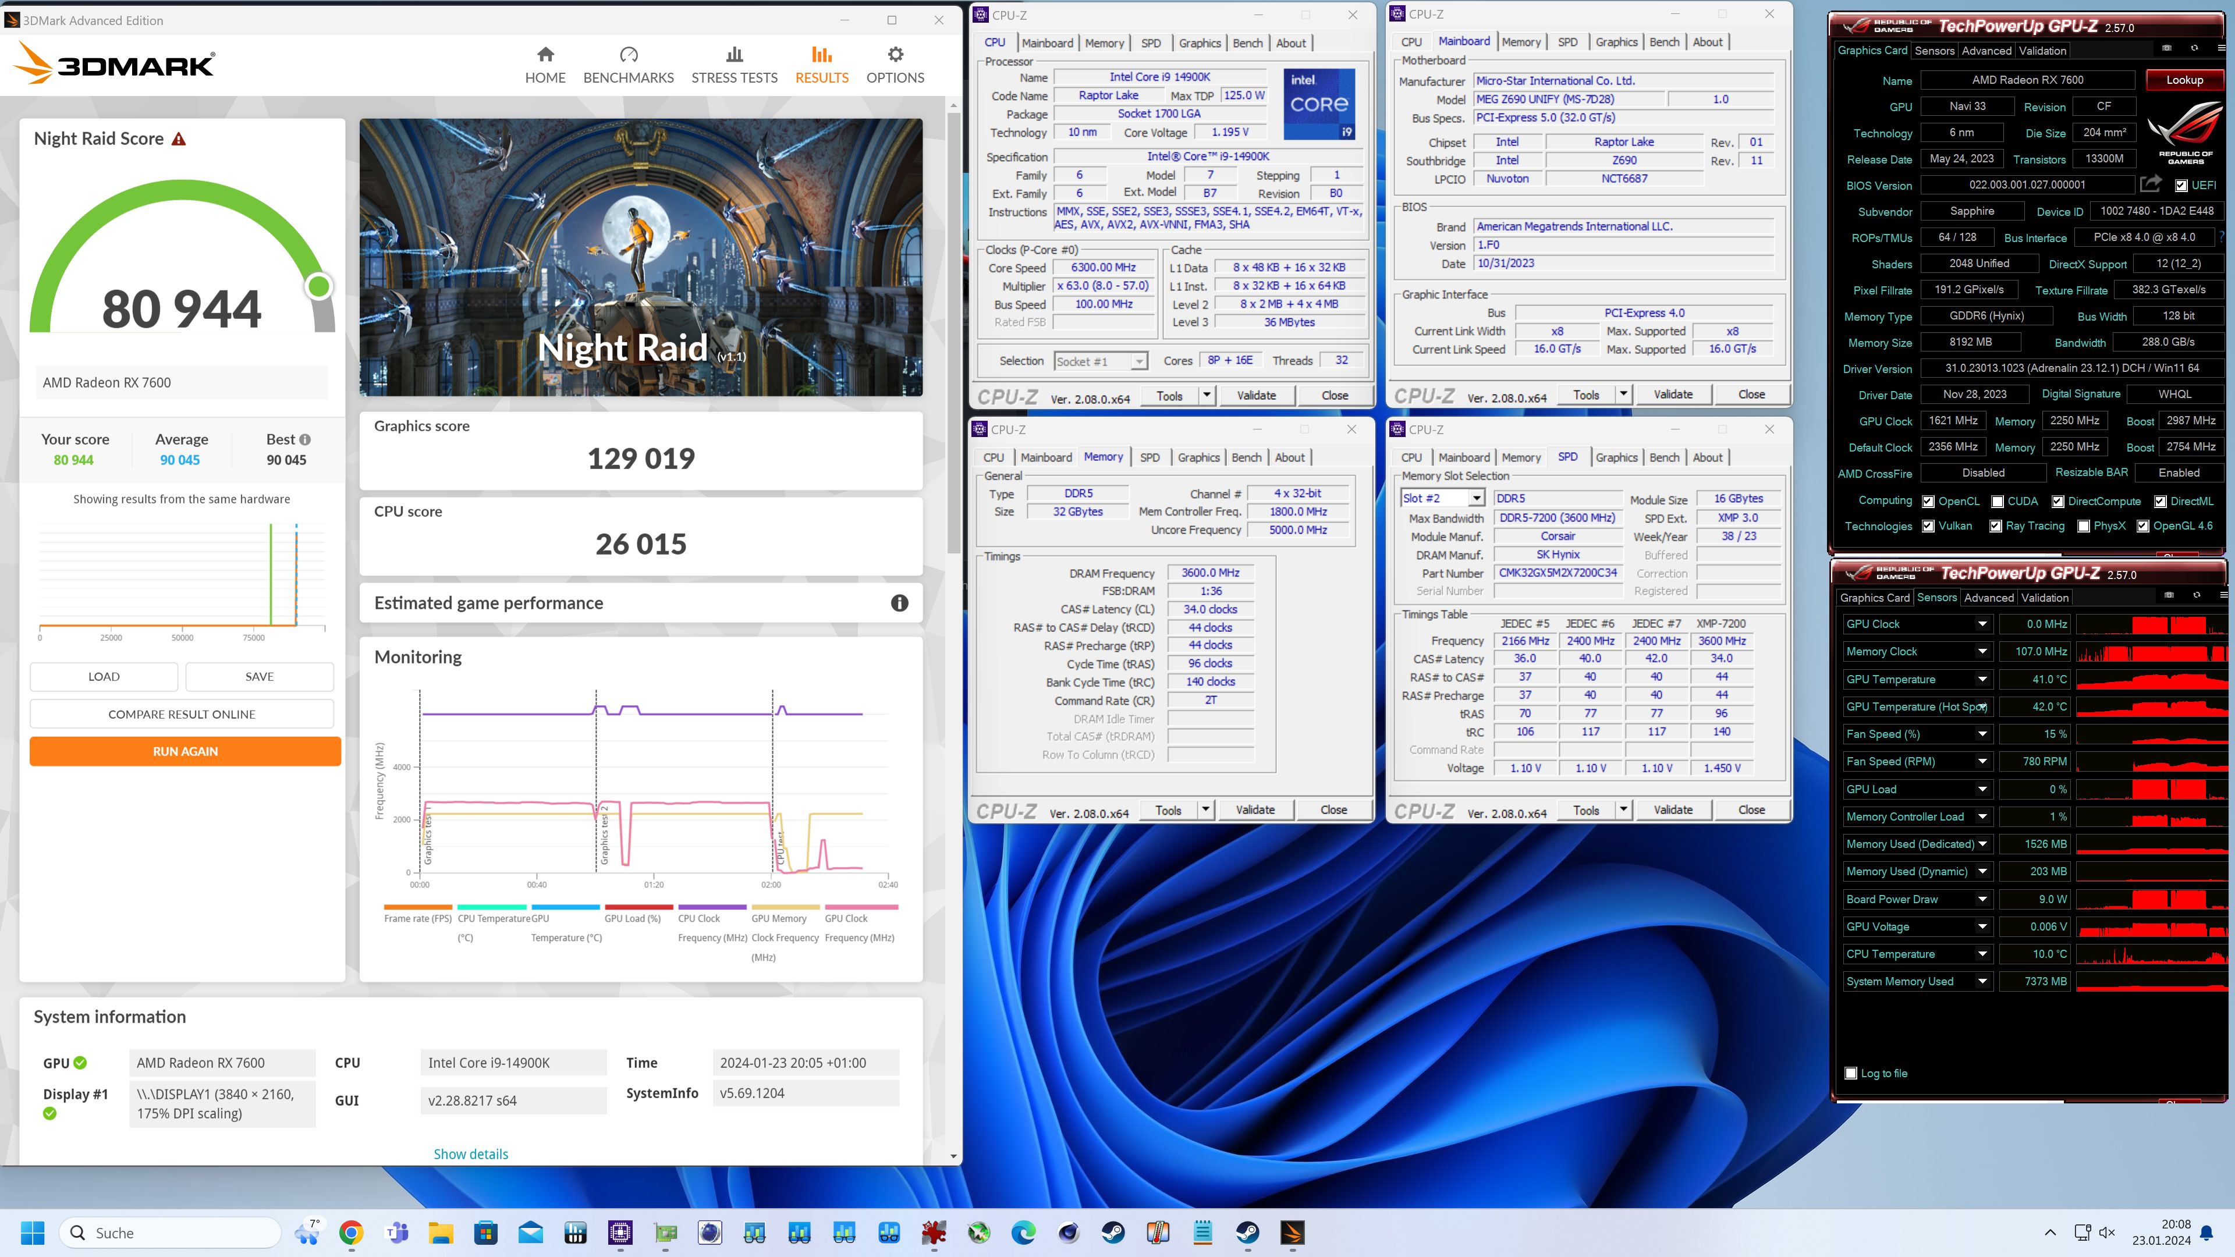
Task: Open Bench tab in CPU-Z CPU window
Action: 1248,42
